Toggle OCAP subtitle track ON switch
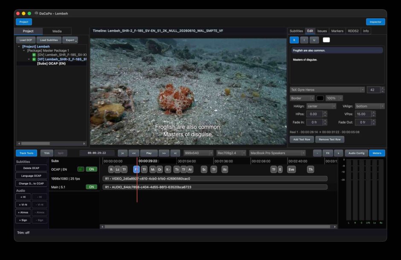This screenshot has height=260, width=401. pos(91,169)
